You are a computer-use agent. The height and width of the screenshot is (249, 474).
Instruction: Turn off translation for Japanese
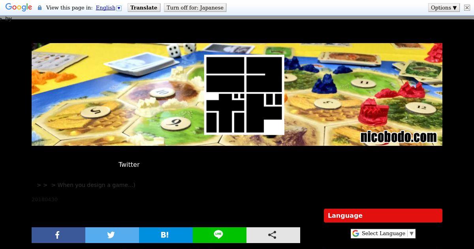click(x=195, y=8)
